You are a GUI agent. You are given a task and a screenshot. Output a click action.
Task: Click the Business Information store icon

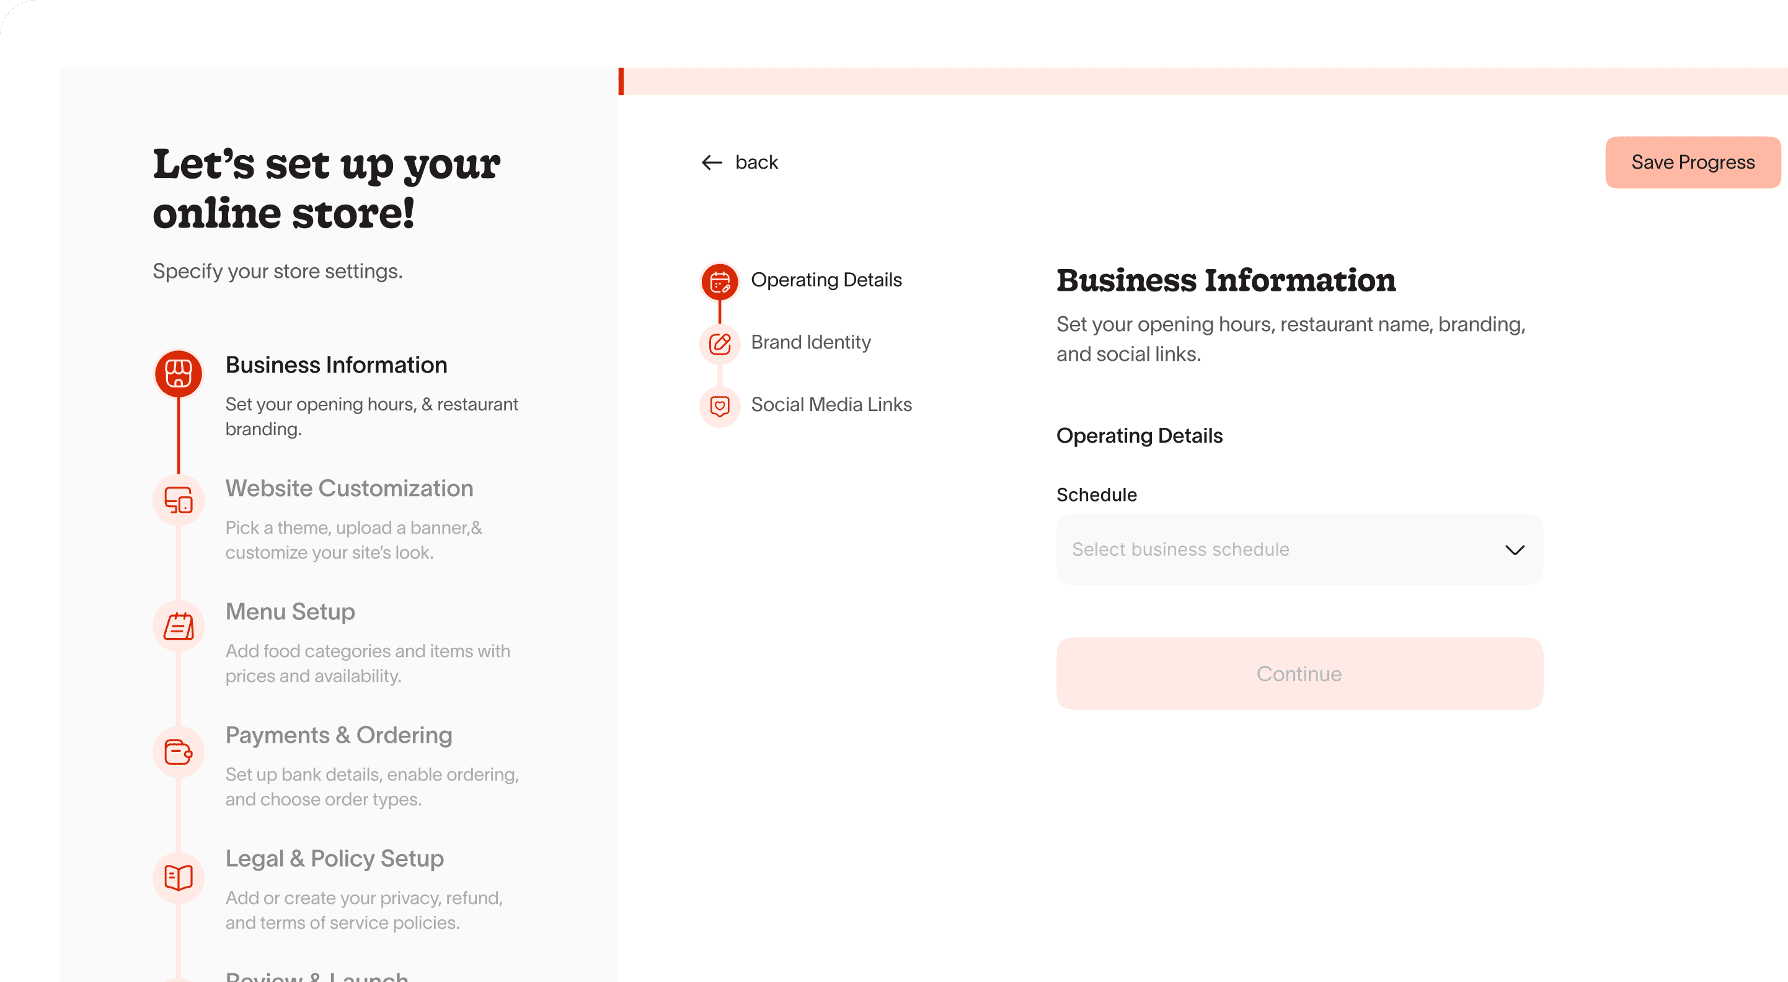pos(179,373)
